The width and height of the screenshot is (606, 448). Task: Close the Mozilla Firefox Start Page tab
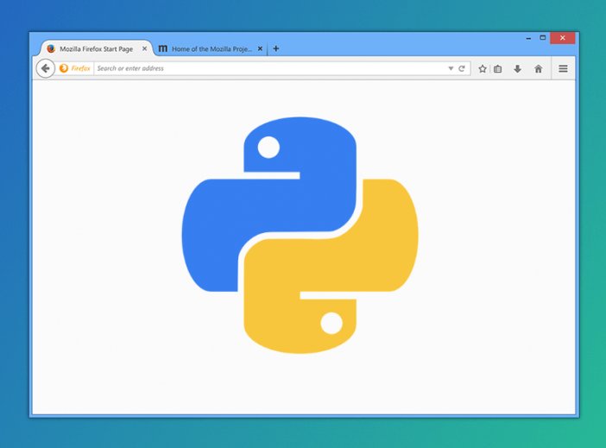click(144, 49)
